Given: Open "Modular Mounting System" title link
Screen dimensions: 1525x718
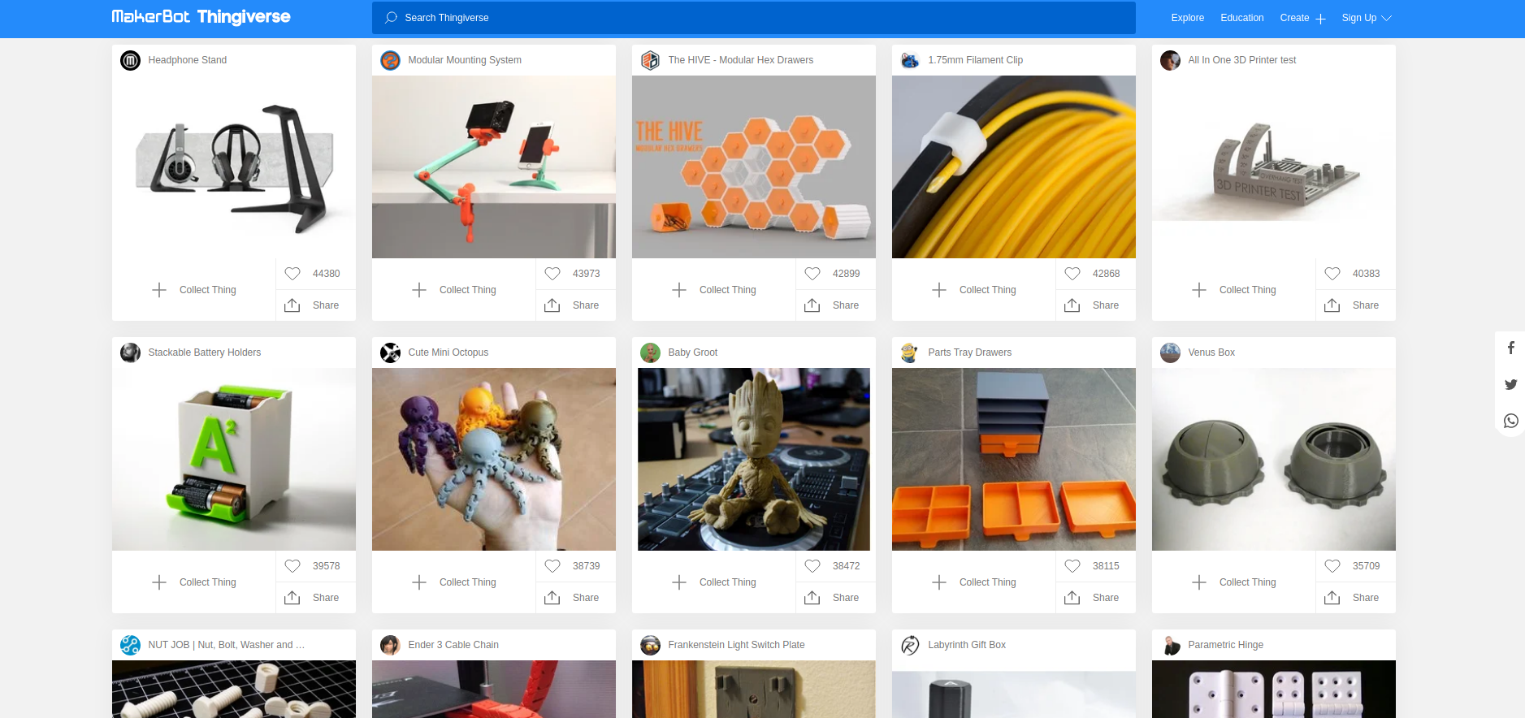Looking at the screenshot, I should pos(465,60).
